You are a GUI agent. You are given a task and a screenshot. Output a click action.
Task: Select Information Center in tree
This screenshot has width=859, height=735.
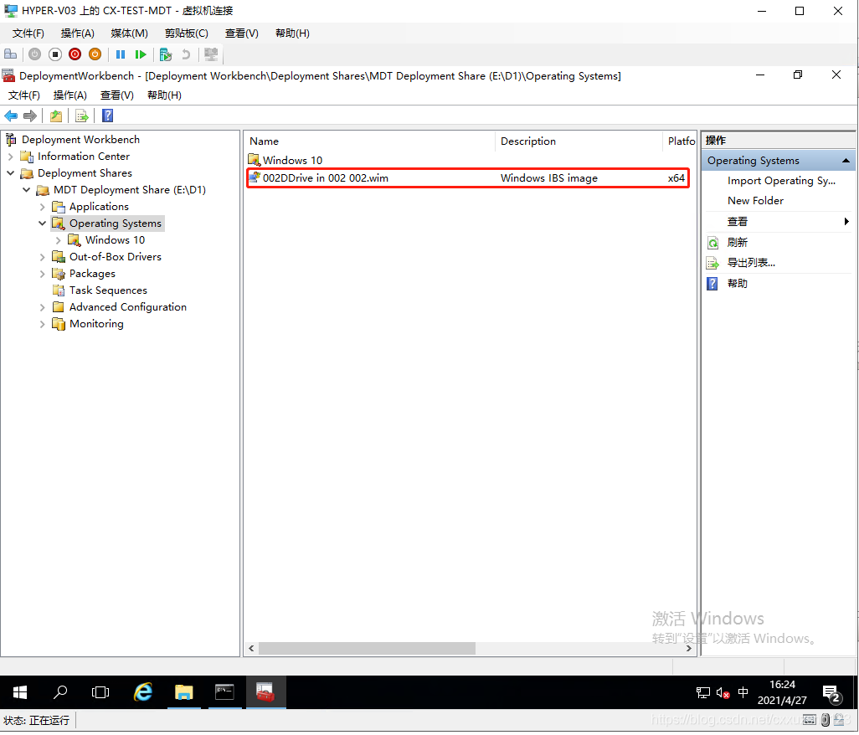[83, 157]
